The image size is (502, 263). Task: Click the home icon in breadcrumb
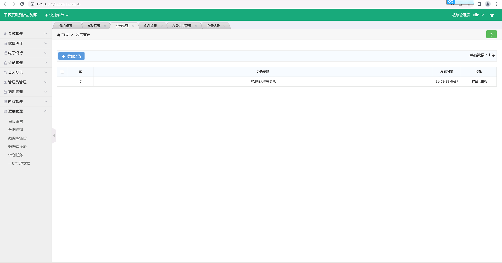(x=59, y=35)
